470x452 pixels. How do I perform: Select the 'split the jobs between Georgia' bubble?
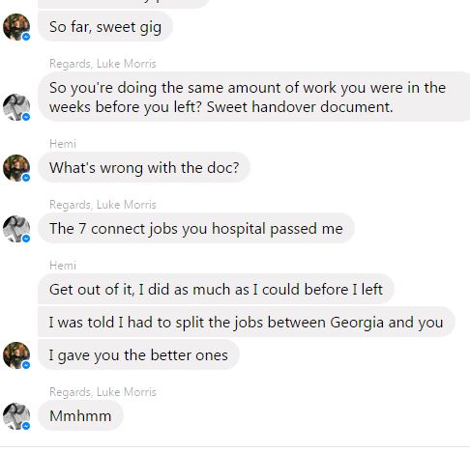click(x=247, y=322)
